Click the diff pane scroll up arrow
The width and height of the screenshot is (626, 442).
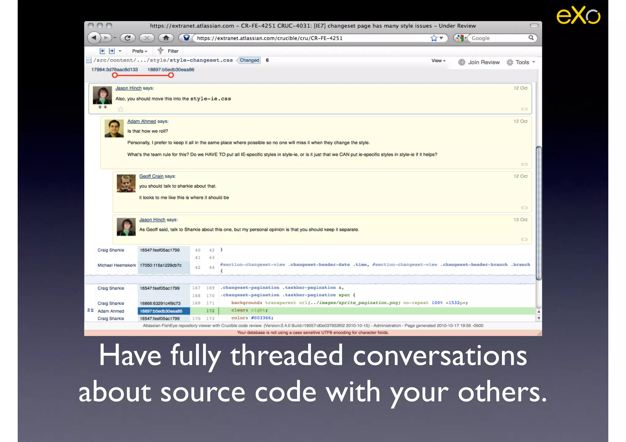pos(539,311)
